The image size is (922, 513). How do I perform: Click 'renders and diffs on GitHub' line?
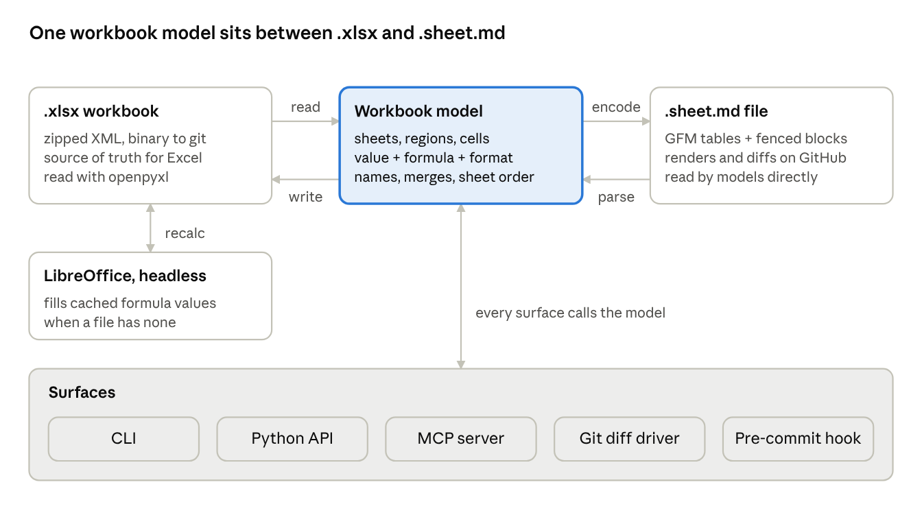coord(755,158)
